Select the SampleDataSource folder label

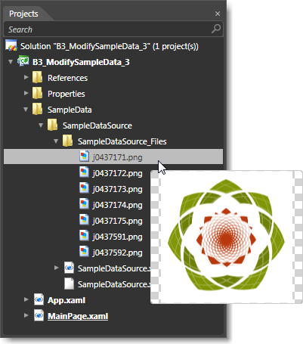click(x=97, y=126)
